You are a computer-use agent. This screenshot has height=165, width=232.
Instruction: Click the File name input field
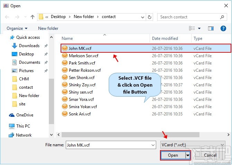pos(111,145)
